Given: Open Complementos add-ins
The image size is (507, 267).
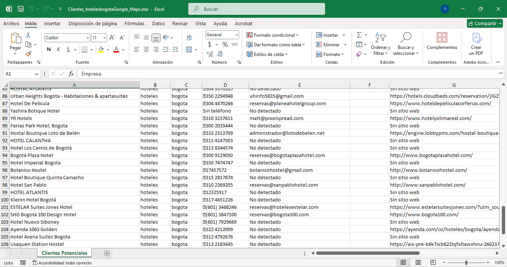Looking at the screenshot, I should click(442, 41).
